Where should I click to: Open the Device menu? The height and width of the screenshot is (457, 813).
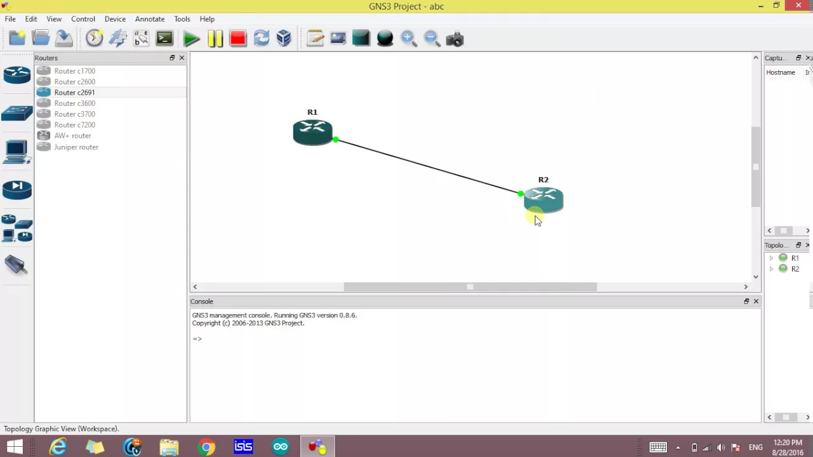[x=115, y=19]
